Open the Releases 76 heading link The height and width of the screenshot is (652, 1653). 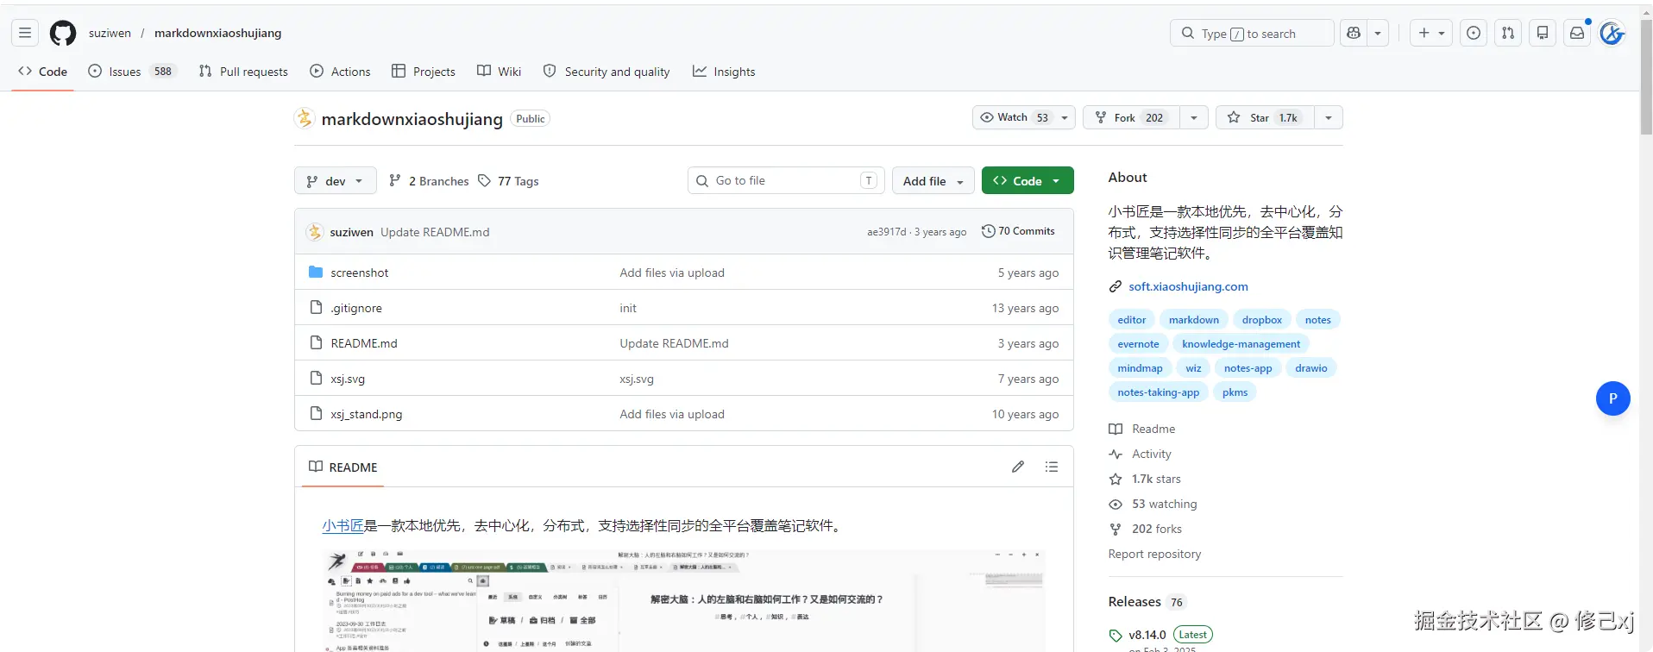[x=1147, y=602]
